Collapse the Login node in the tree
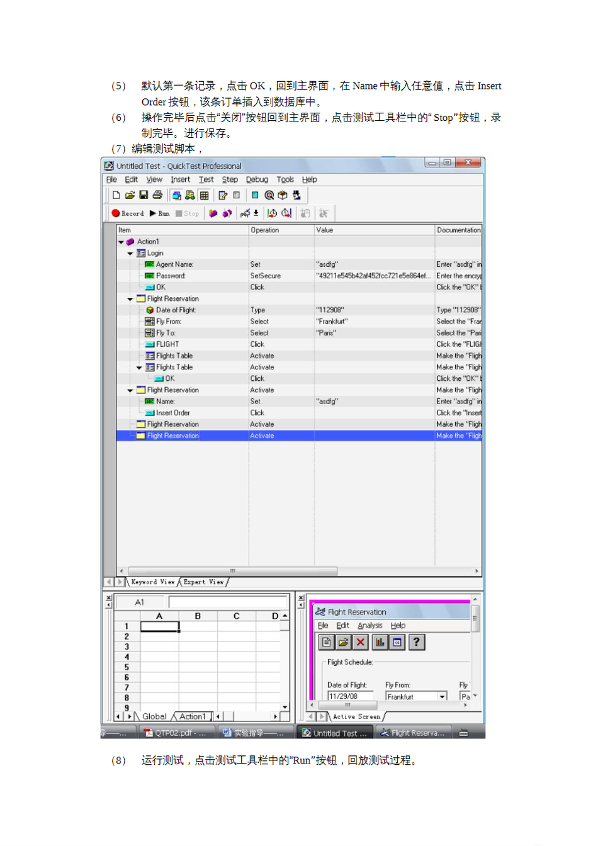 [x=130, y=254]
